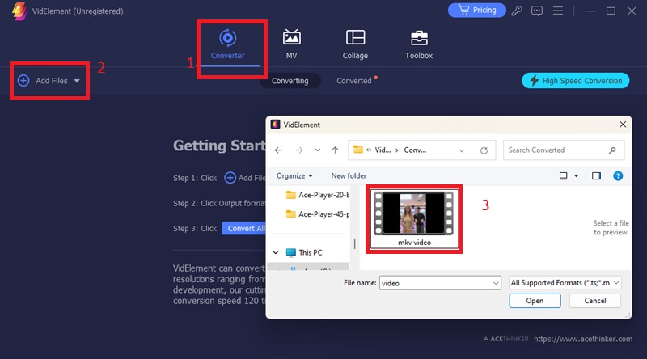
Task: Expand the File name dropdown
Action: 496,284
